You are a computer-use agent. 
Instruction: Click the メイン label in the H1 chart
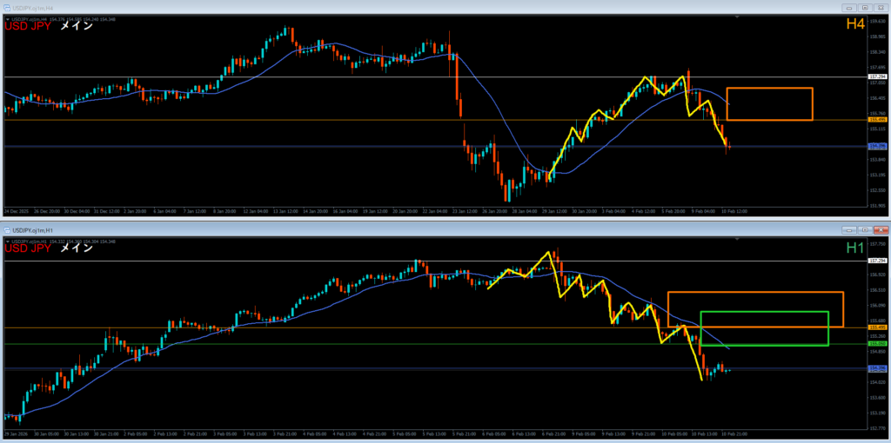pyautogui.click(x=77, y=248)
